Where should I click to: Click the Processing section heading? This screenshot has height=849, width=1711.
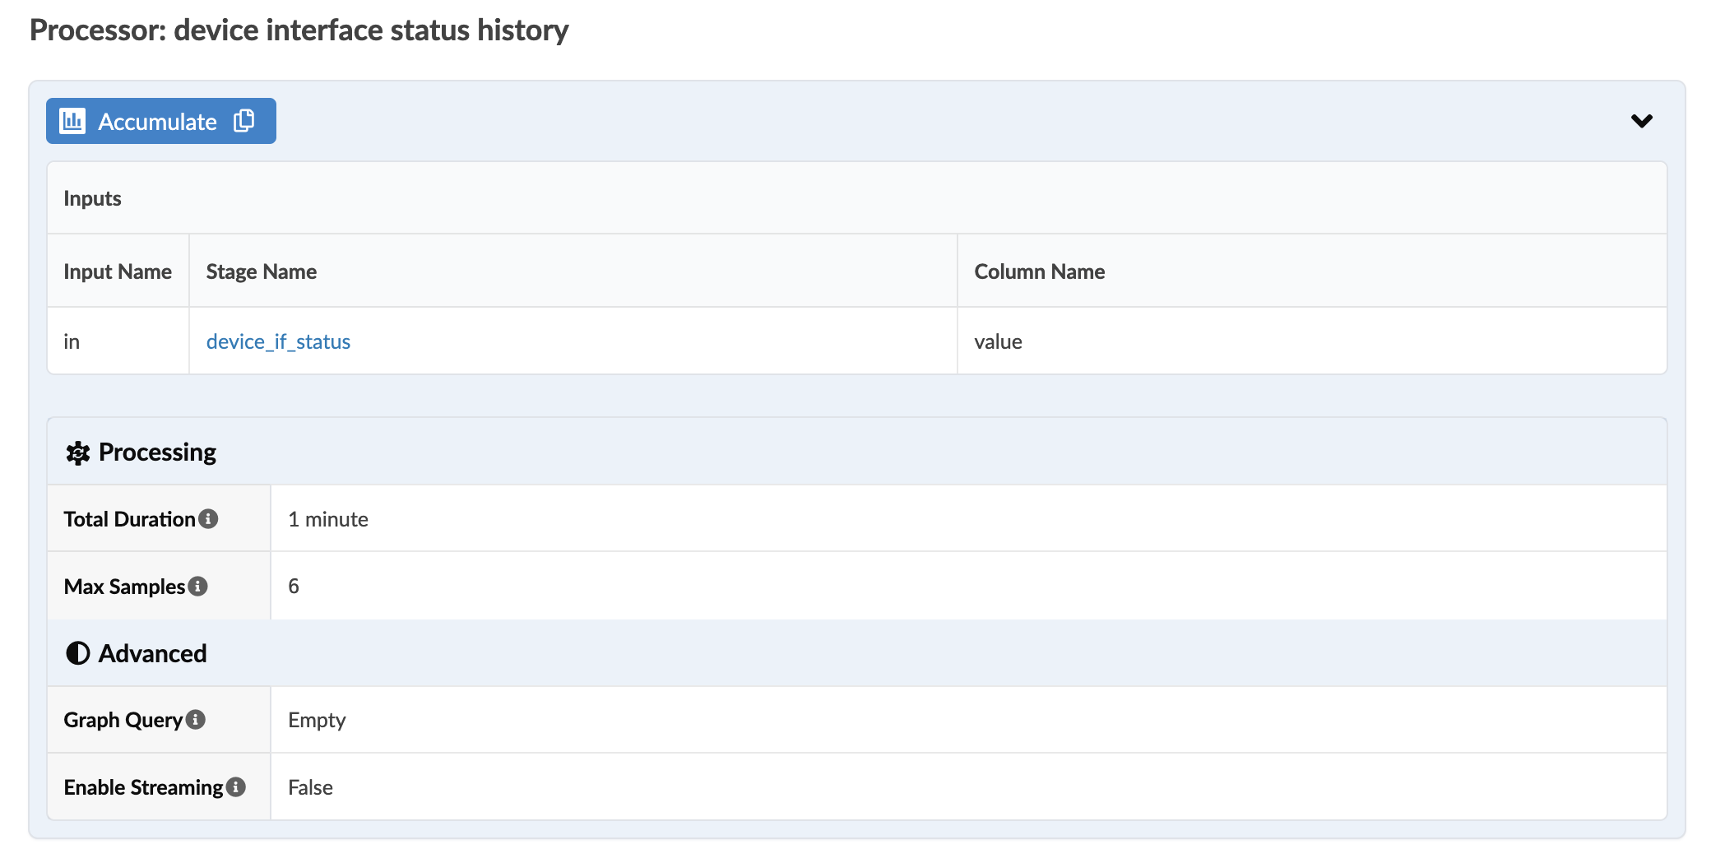[x=157, y=452]
